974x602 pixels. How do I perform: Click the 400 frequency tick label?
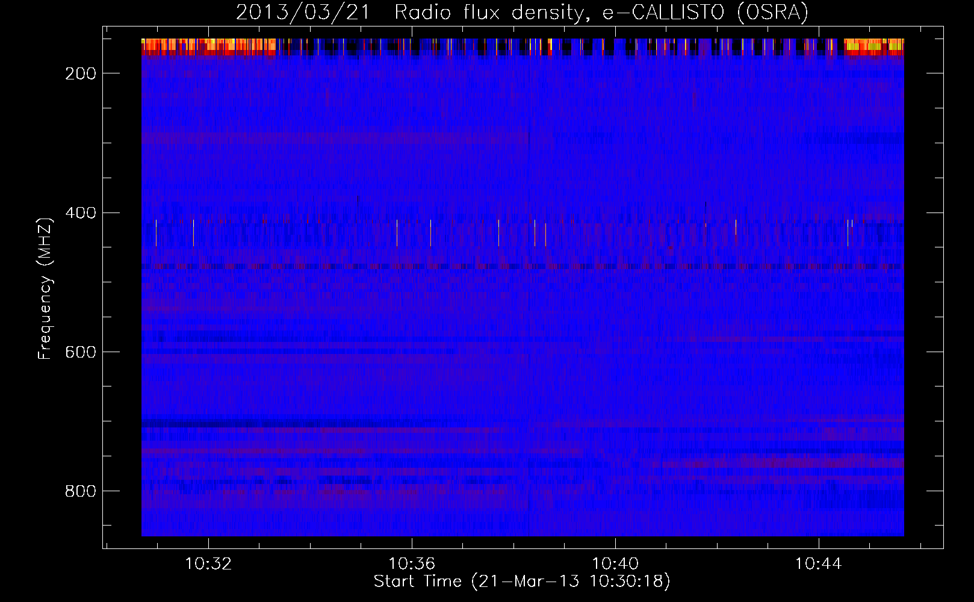coord(81,213)
